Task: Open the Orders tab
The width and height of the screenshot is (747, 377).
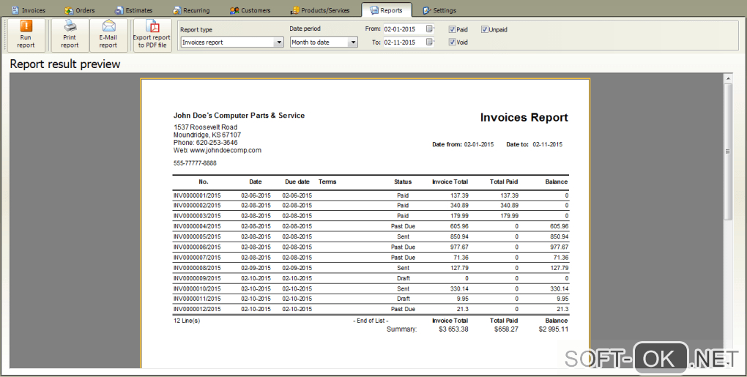Action: coord(79,10)
